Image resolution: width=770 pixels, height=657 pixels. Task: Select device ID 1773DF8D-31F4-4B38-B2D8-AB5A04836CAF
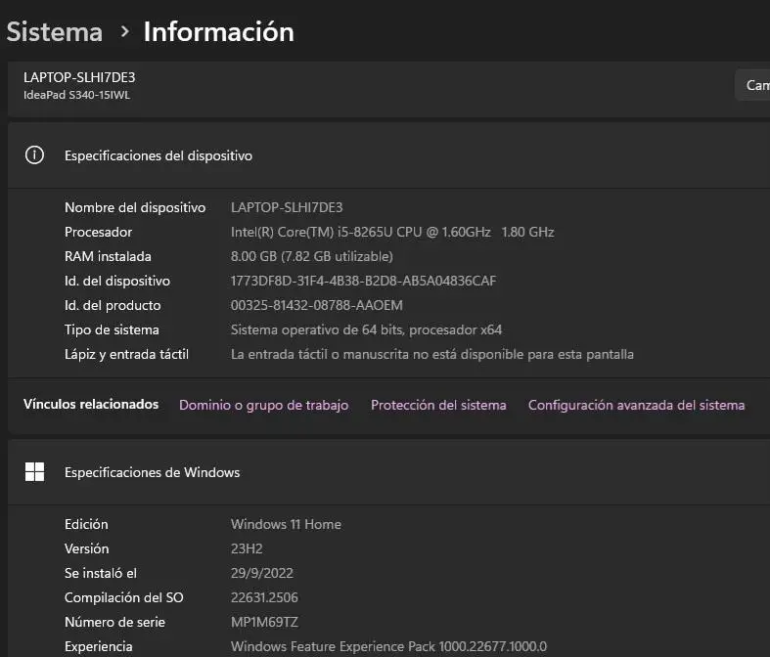point(363,282)
